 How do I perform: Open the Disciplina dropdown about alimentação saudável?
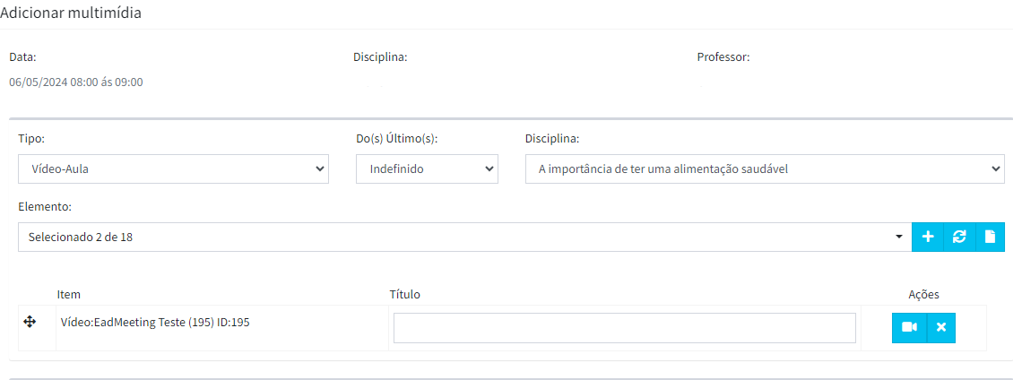coord(765,168)
